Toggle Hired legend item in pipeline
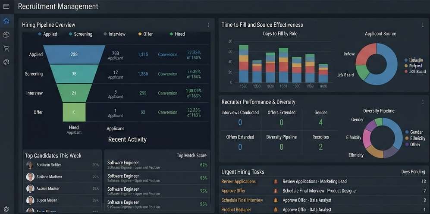Viewport: 430px width, 214px height. [177, 34]
